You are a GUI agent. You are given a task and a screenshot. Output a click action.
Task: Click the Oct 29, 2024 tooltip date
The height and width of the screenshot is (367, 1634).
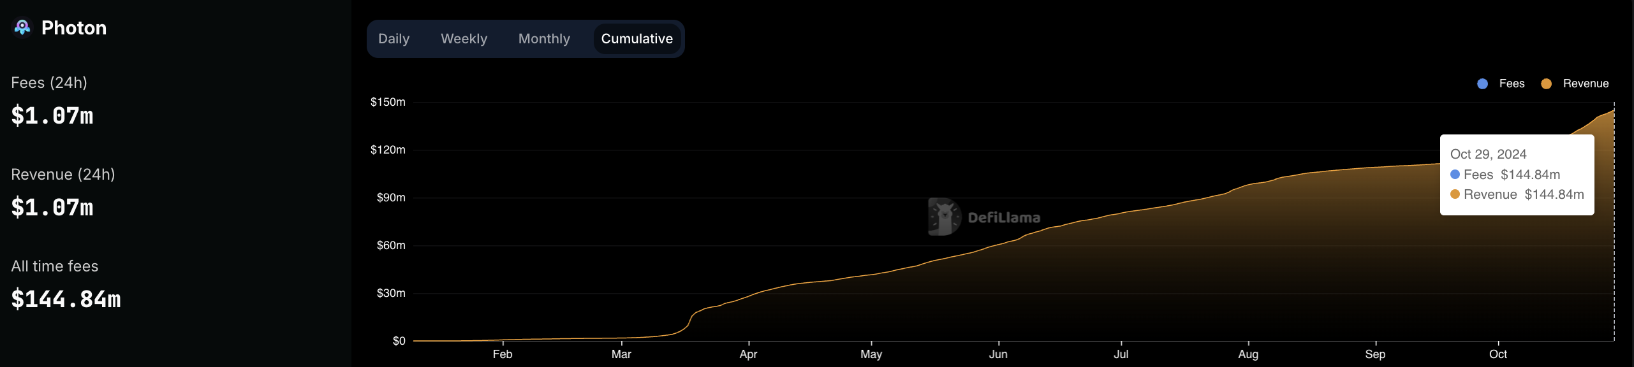click(x=1488, y=154)
